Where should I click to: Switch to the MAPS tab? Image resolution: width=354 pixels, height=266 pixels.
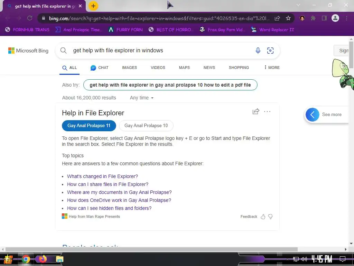coord(184,68)
